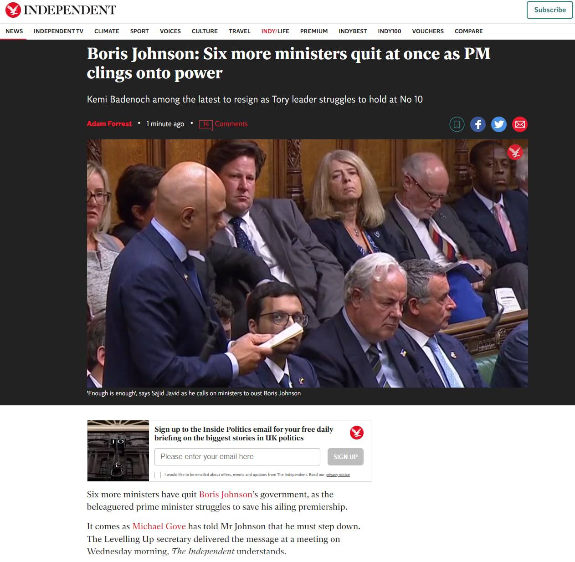The height and width of the screenshot is (562, 575).
Task: Select VOUCHERS in the navigation bar
Action: [x=428, y=31]
